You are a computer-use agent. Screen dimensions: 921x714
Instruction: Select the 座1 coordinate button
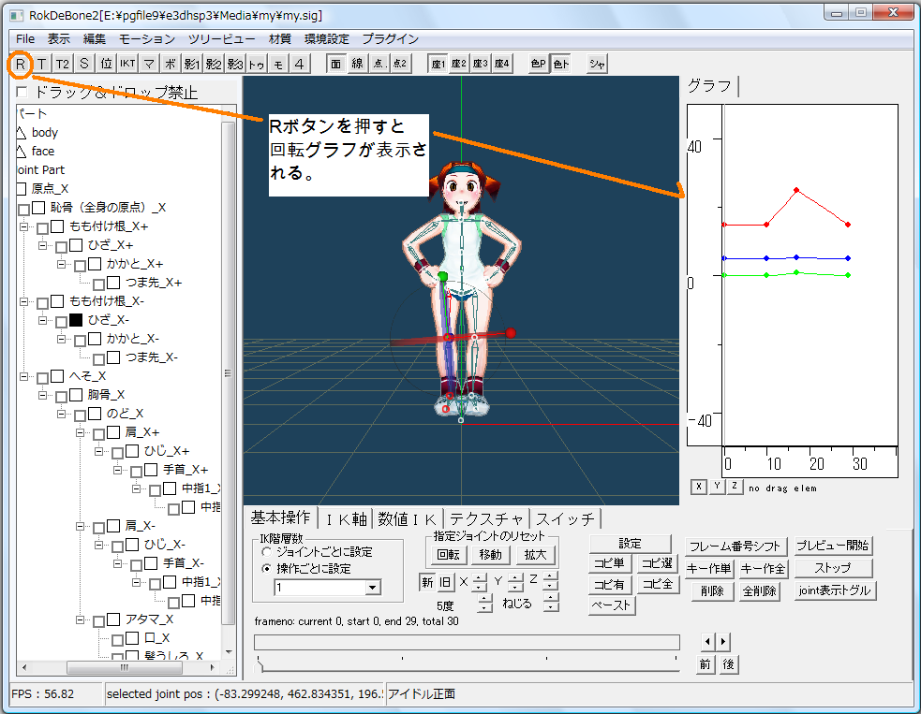[438, 64]
